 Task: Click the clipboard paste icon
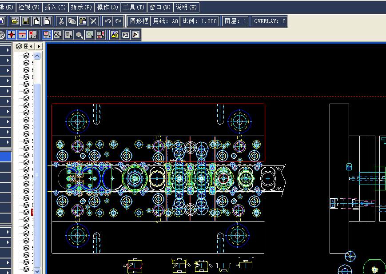[83, 21]
